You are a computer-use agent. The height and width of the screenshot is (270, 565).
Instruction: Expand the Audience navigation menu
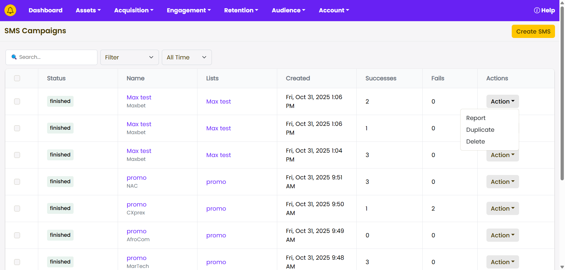(288, 11)
